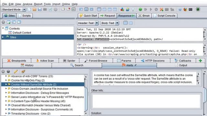The height and width of the screenshot is (116, 207).
Task: Open the HTTP Sessions tab
Action: click(153, 61)
